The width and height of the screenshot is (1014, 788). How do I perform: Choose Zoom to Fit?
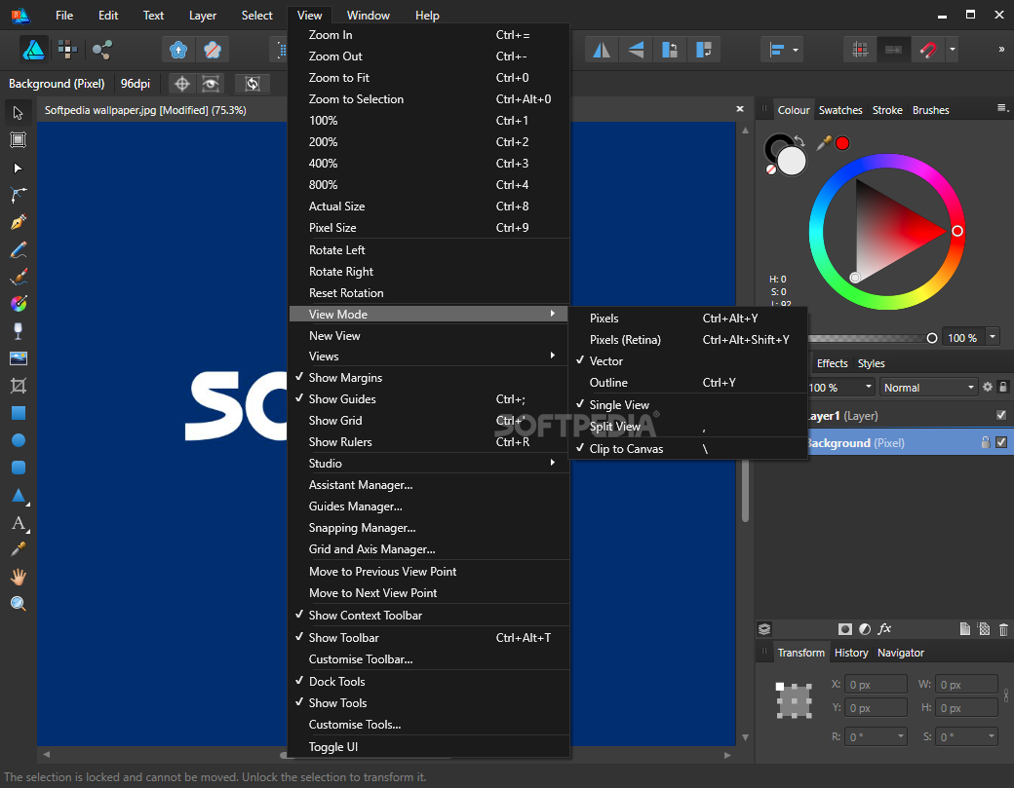tap(429, 78)
